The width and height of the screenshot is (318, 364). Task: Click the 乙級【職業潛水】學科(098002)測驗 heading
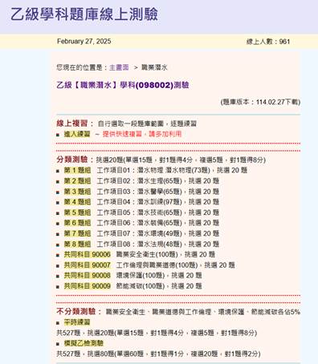[123, 85]
